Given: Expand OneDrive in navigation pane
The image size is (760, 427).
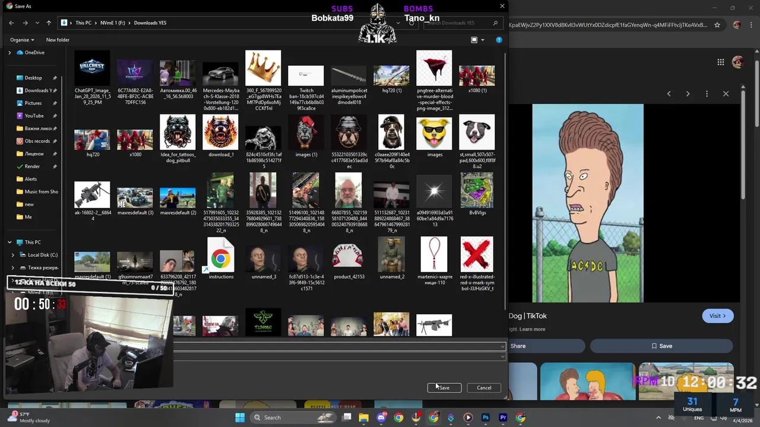Looking at the screenshot, I should (9, 52).
